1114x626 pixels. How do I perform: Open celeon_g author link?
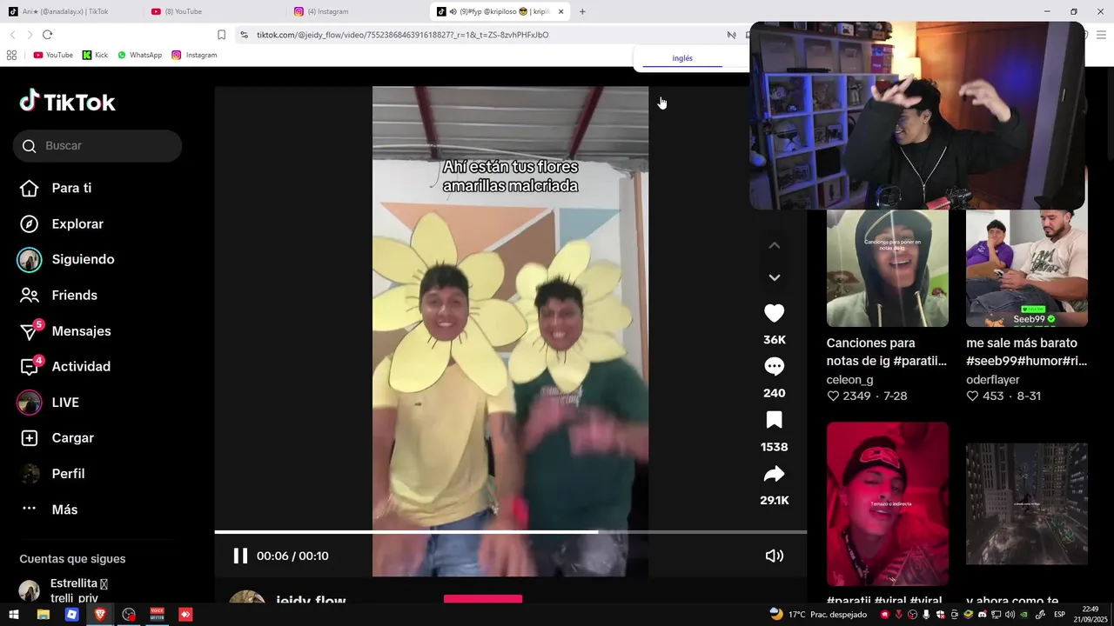(849, 380)
